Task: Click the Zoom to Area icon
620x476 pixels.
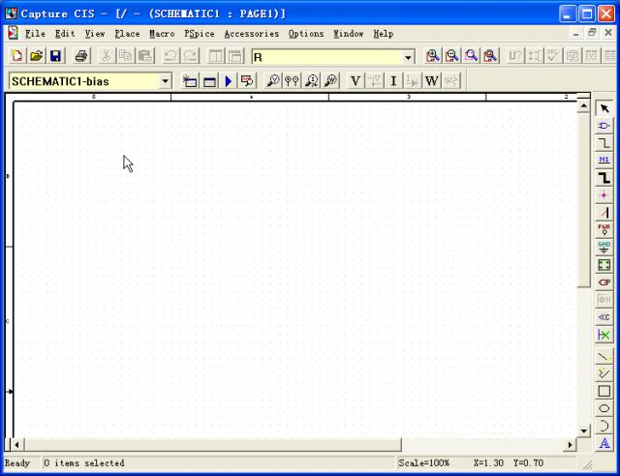Action: pyautogui.click(x=471, y=56)
